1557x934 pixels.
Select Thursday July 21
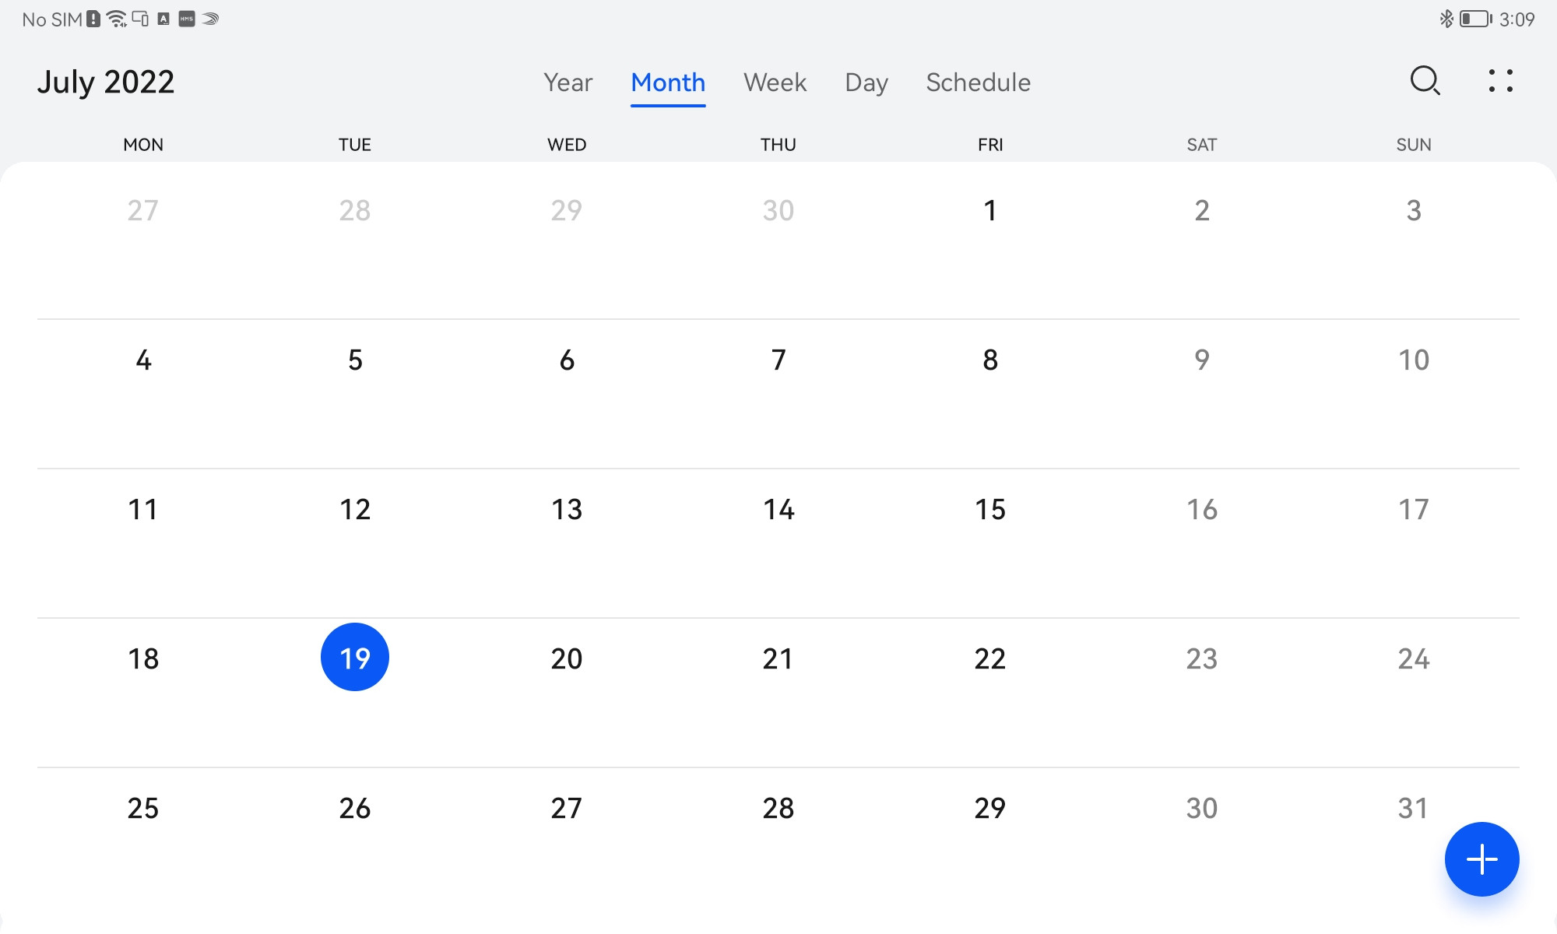[x=778, y=658]
